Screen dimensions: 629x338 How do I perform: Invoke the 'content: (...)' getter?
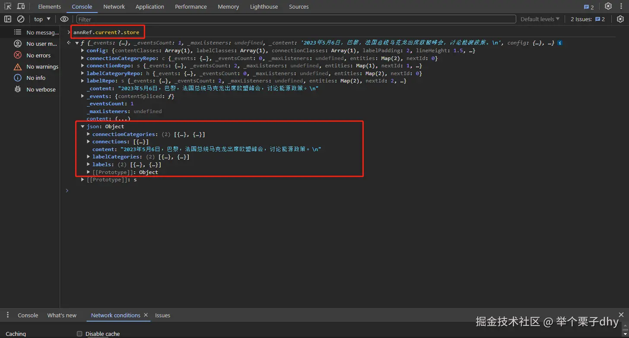pos(123,119)
